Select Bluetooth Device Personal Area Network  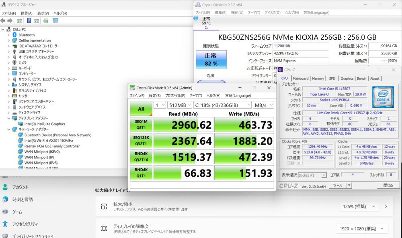57,135
